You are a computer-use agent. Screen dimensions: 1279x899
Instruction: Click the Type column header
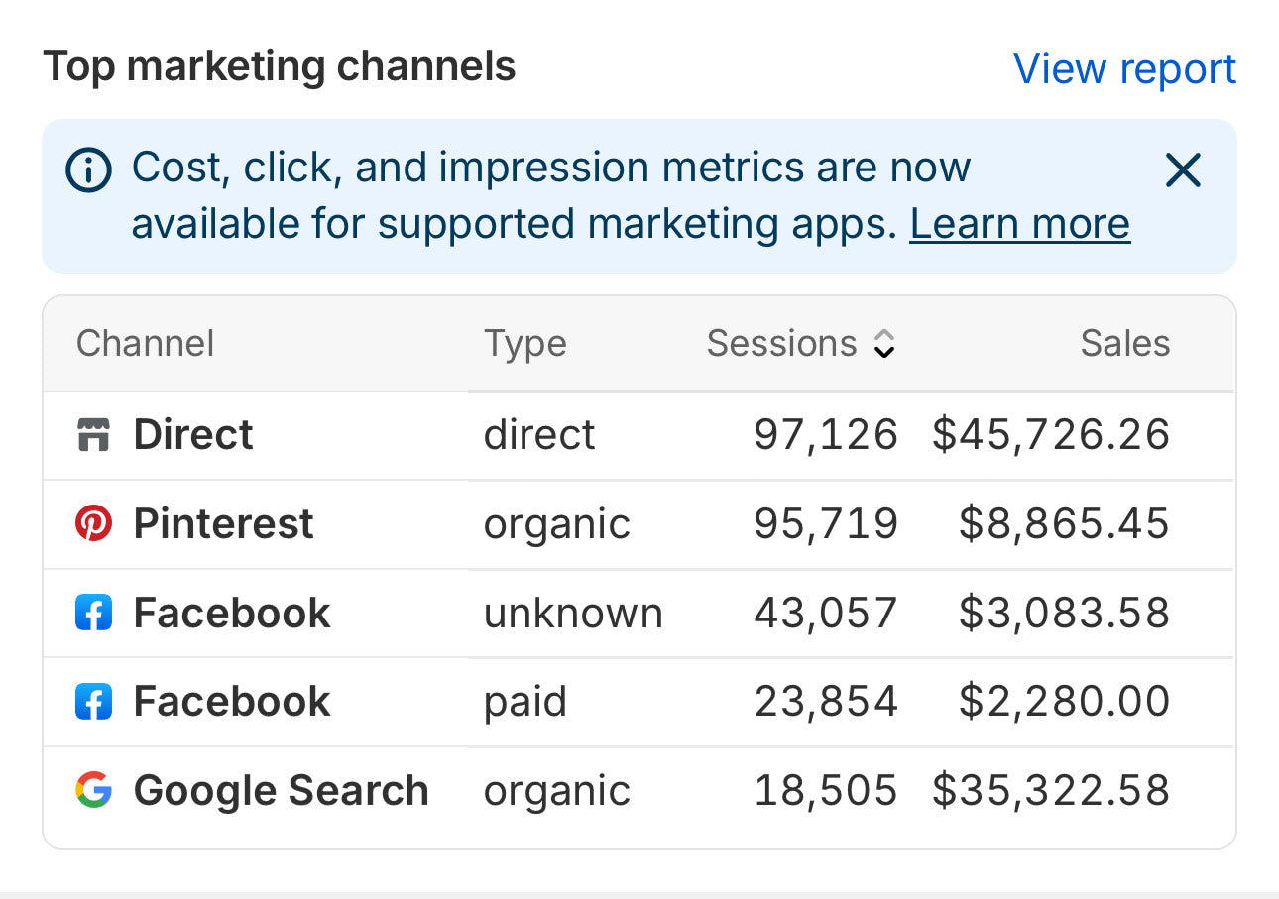(x=524, y=343)
